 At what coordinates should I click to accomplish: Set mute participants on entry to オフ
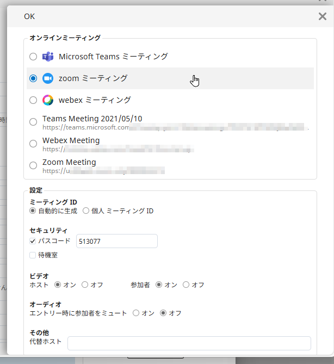tap(163, 313)
